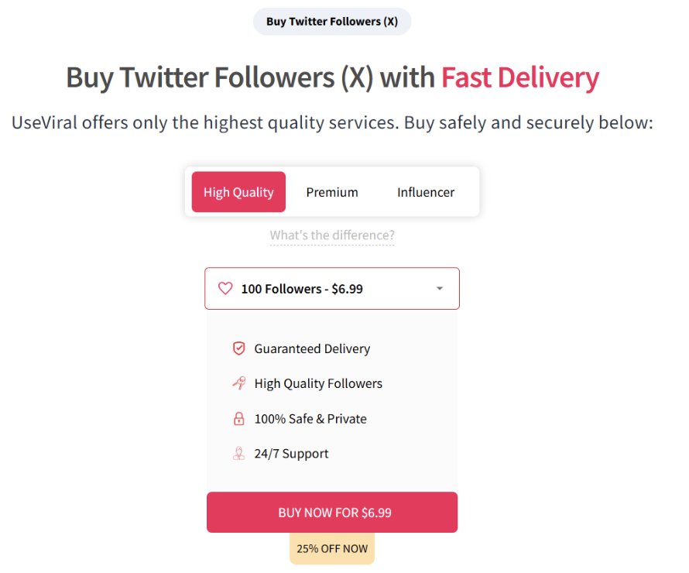Viewport: 689px width, 573px height.
Task: Click the red Fast Delivery heading text
Action: tap(520, 78)
